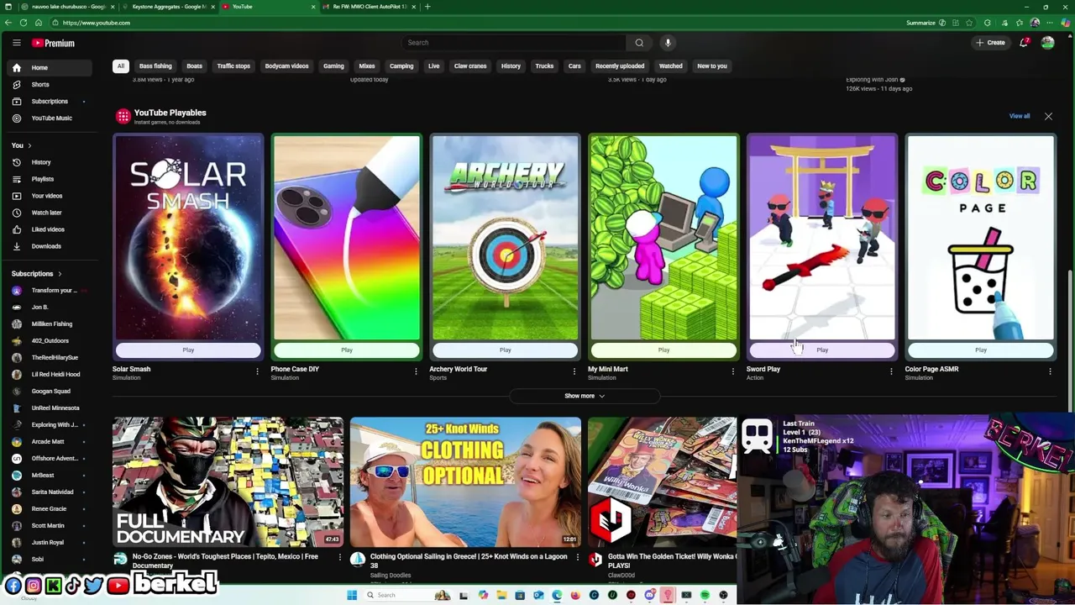The image size is (1075, 605).
Task: Select the New to you chip
Action: point(712,66)
